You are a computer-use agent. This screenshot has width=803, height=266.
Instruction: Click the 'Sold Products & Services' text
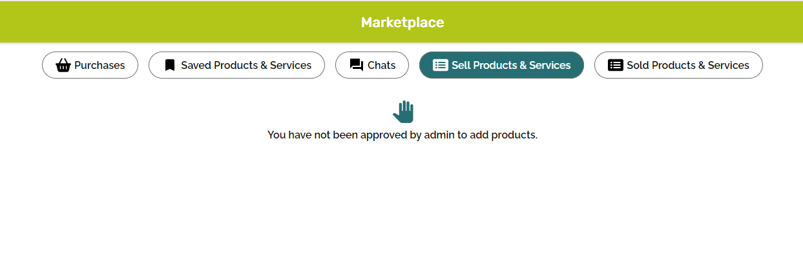pyautogui.click(x=688, y=65)
